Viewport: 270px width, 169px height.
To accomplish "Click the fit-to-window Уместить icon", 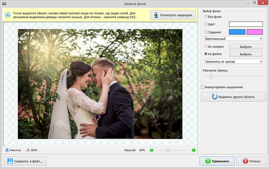I will coord(7,150).
